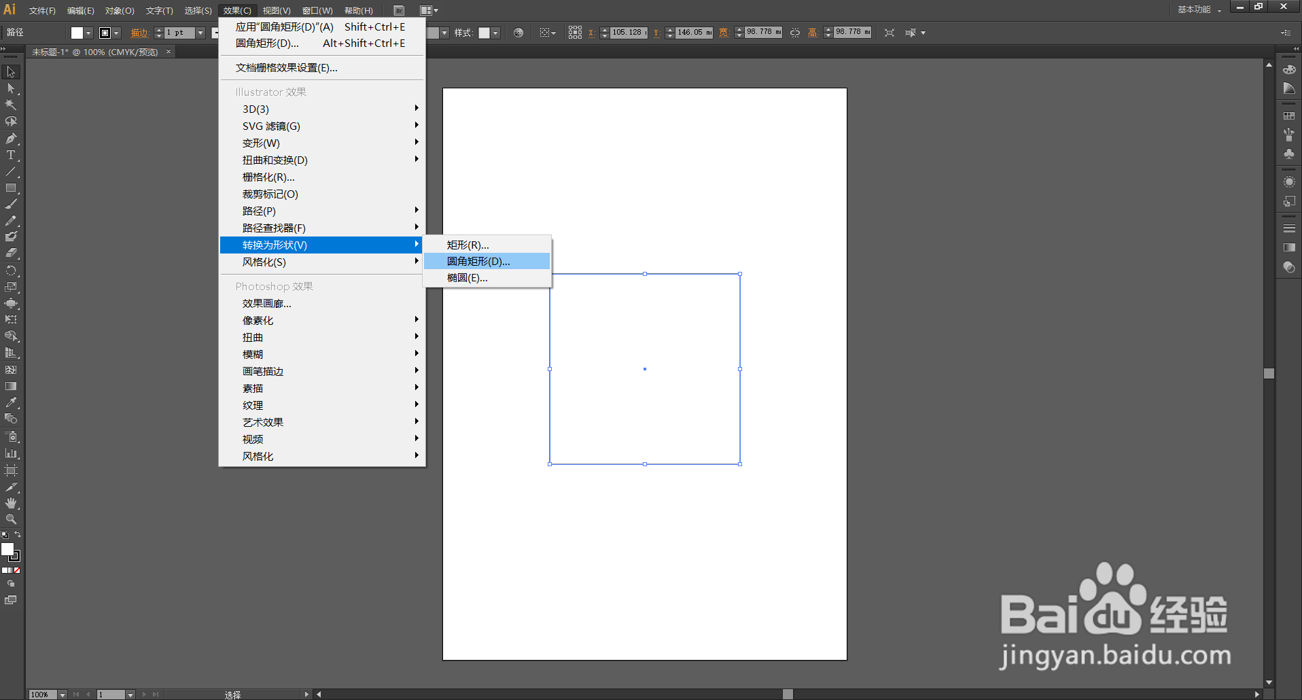The height and width of the screenshot is (700, 1302).
Task: Open the Brushes panel icon
Action: [x=1289, y=135]
